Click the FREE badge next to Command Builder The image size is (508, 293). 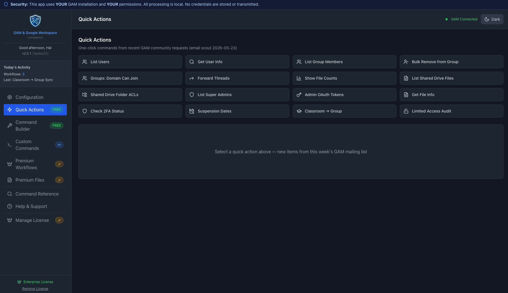(57, 126)
